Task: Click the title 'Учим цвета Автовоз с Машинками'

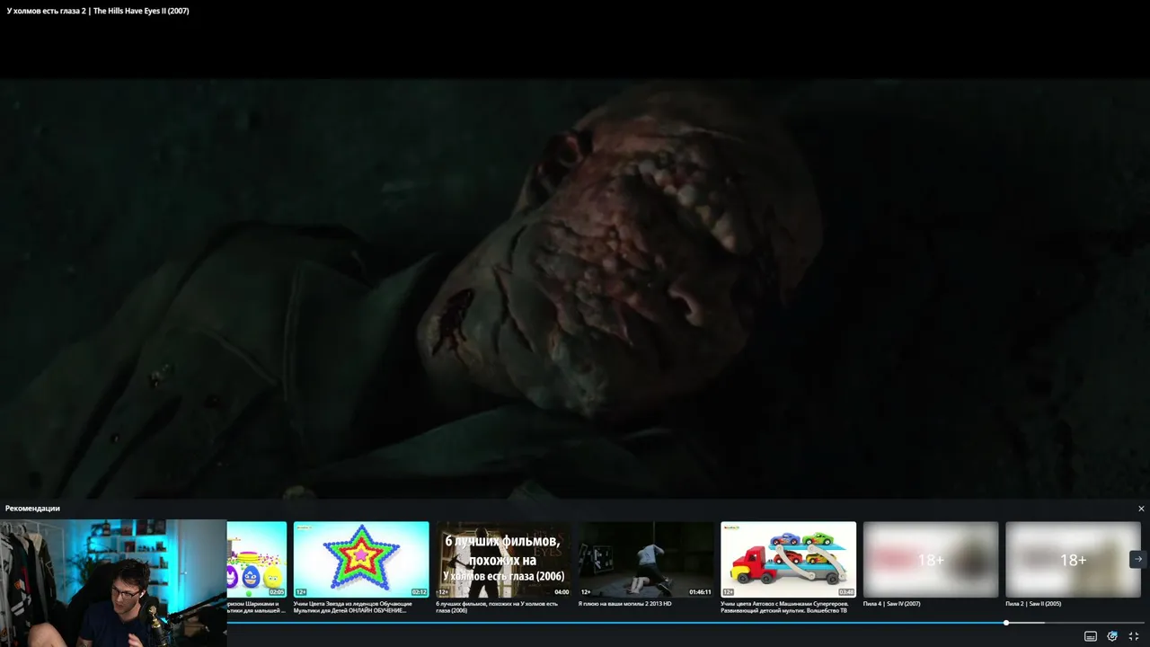Action: [x=784, y=607]
